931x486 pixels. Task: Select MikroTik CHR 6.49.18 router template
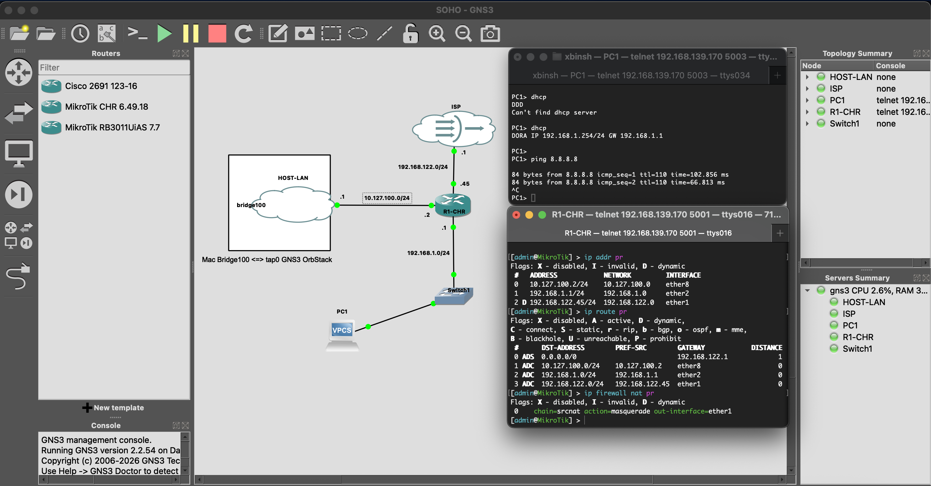[x=107, y=107]
